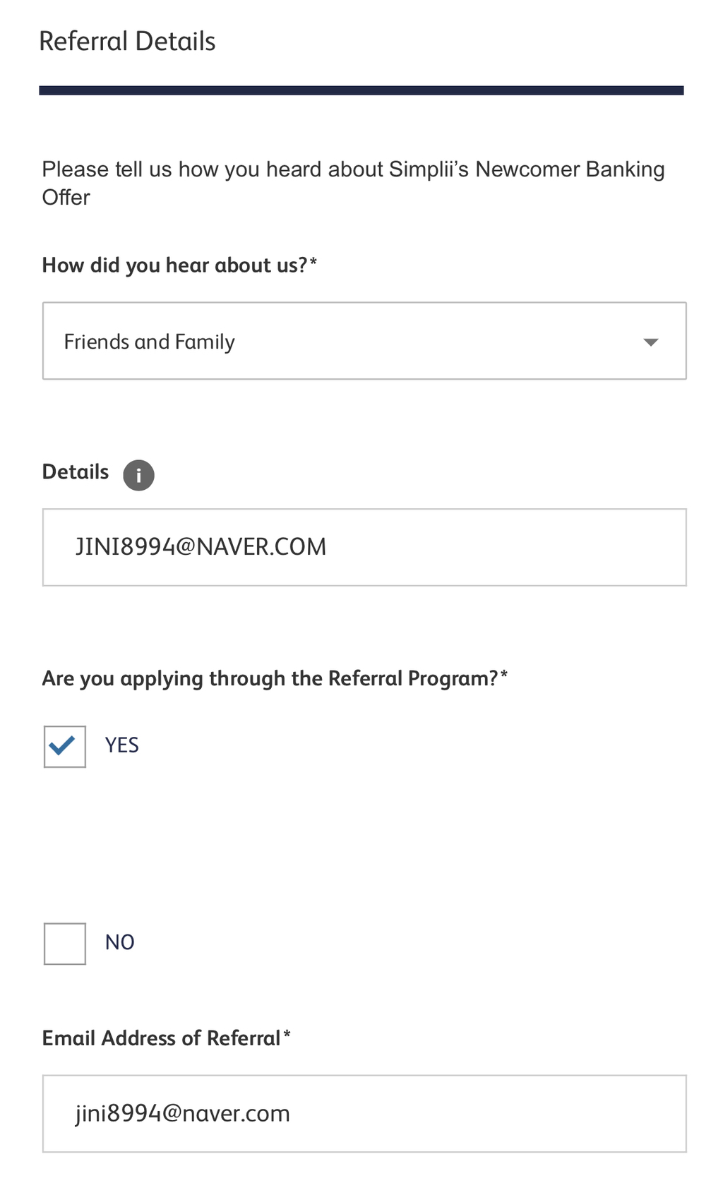Viewport: 723px width, 1190px height.
Task: Click the 'How did you hear about us?' label
Action: click(174, 265)
